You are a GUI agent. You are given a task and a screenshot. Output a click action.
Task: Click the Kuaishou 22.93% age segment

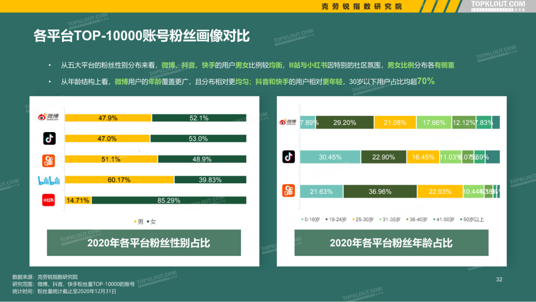click(x=440, y=192)
